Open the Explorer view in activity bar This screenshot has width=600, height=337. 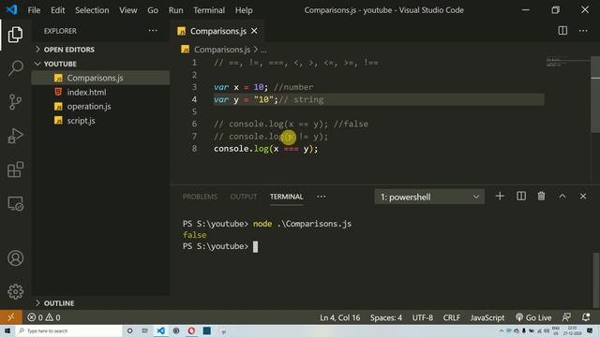click(x=15, y=35)
